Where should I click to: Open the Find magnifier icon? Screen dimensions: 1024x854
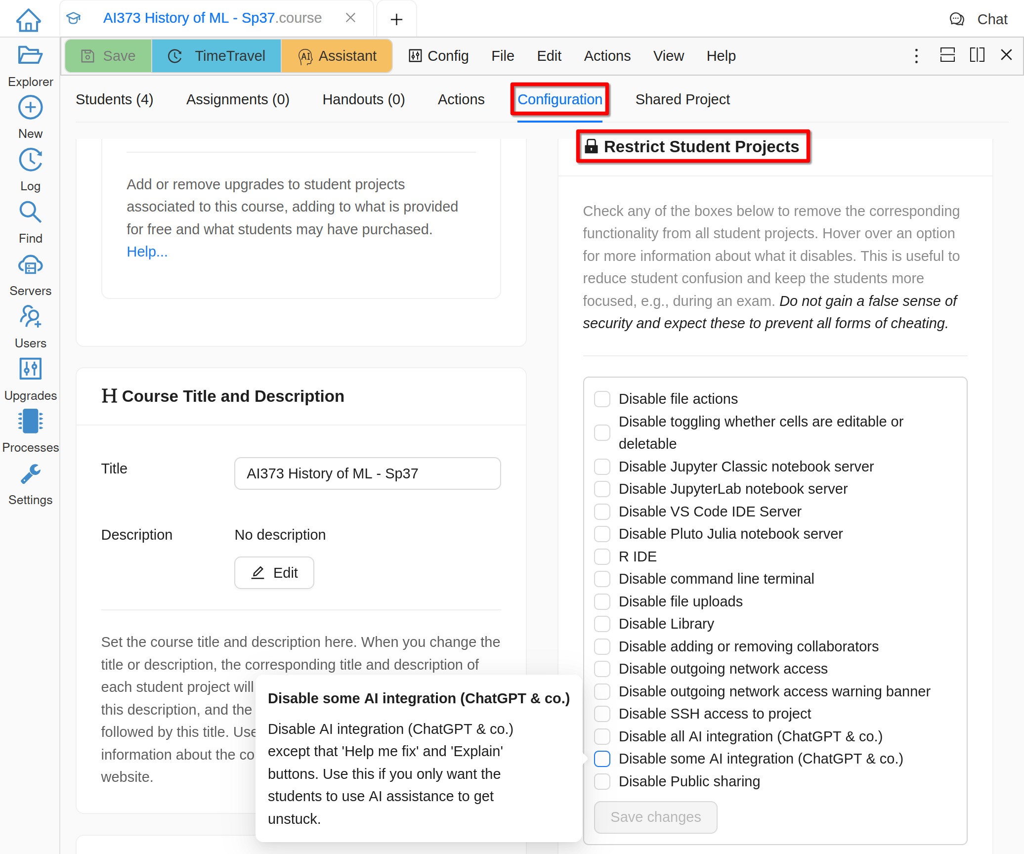click(30, 213)
